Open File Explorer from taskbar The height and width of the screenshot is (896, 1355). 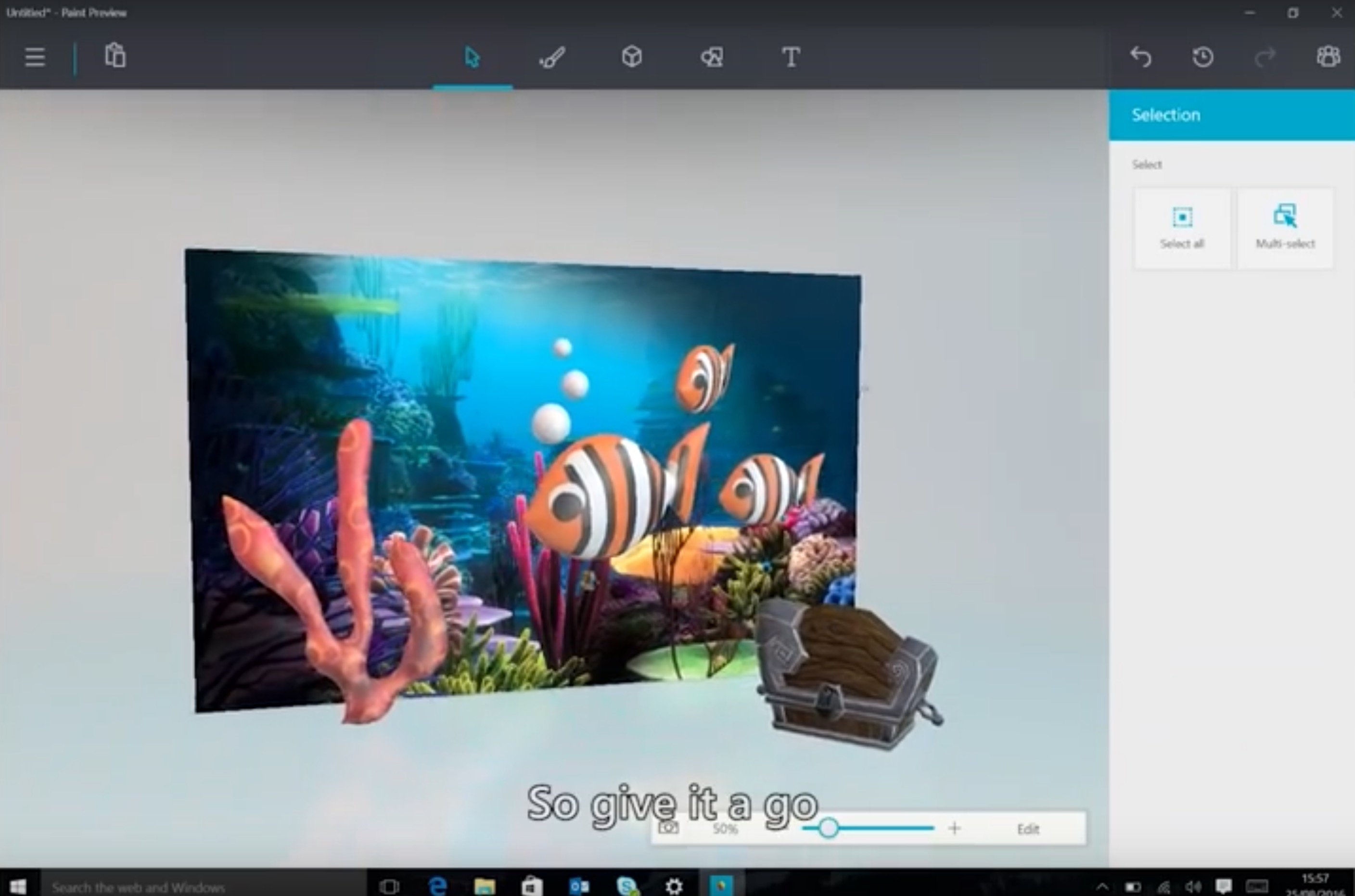tap(485, 886)
